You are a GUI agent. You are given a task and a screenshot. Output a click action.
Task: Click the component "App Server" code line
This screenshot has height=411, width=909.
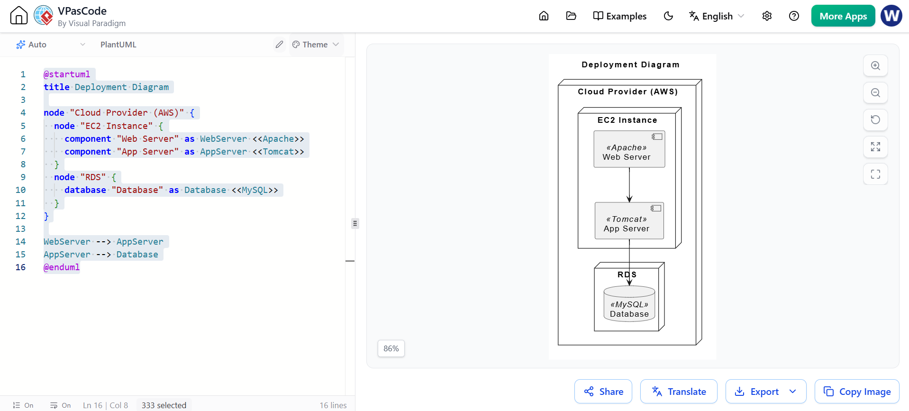184,152
